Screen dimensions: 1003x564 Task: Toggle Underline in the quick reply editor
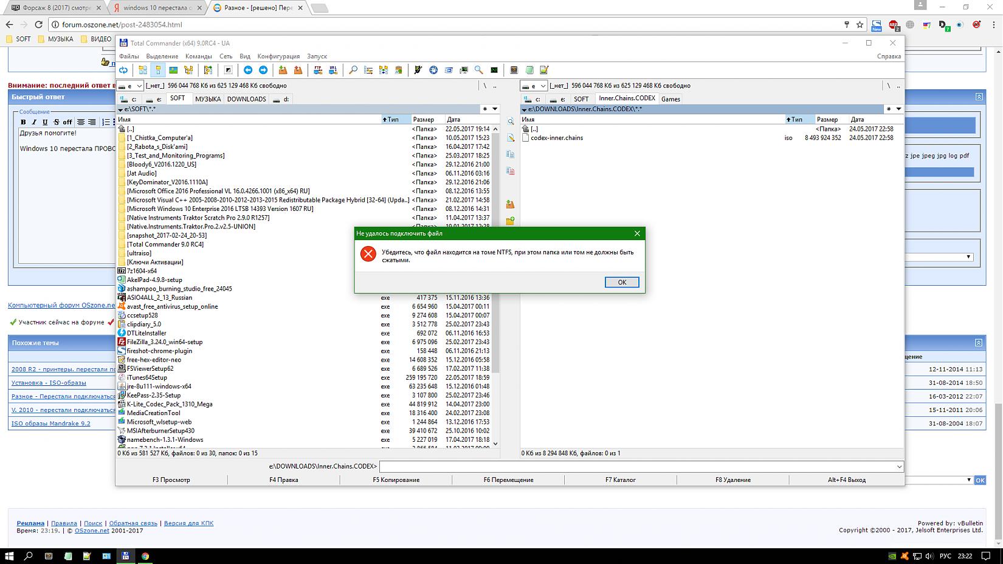pyautogui.click(x=45, y=122)
